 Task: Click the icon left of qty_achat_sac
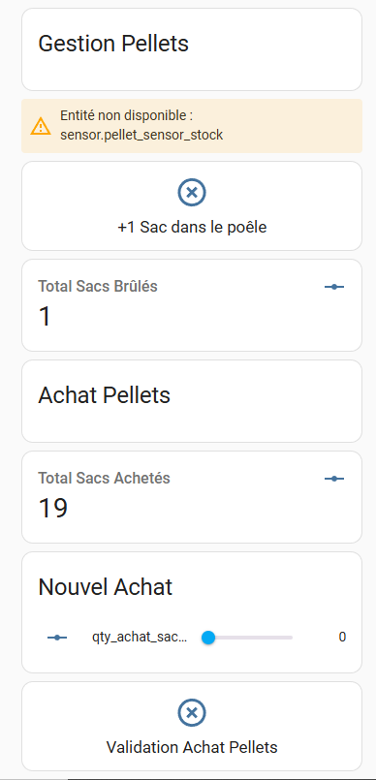click(57, 638)
